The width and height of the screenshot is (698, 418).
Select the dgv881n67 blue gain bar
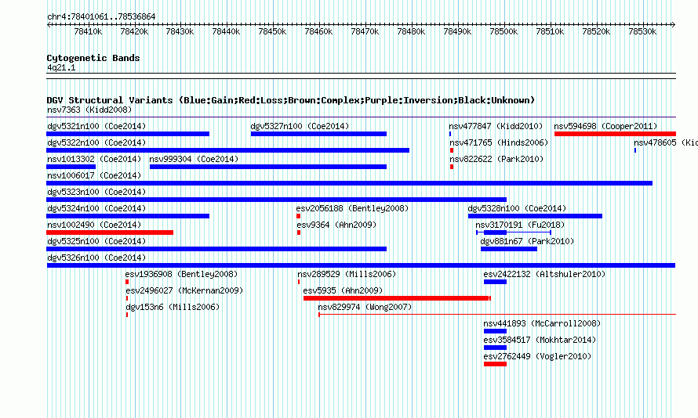(509, 249)
